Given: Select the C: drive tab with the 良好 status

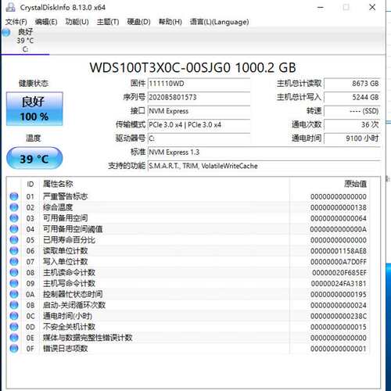Looking at the screenshot, I should (25, 41).
